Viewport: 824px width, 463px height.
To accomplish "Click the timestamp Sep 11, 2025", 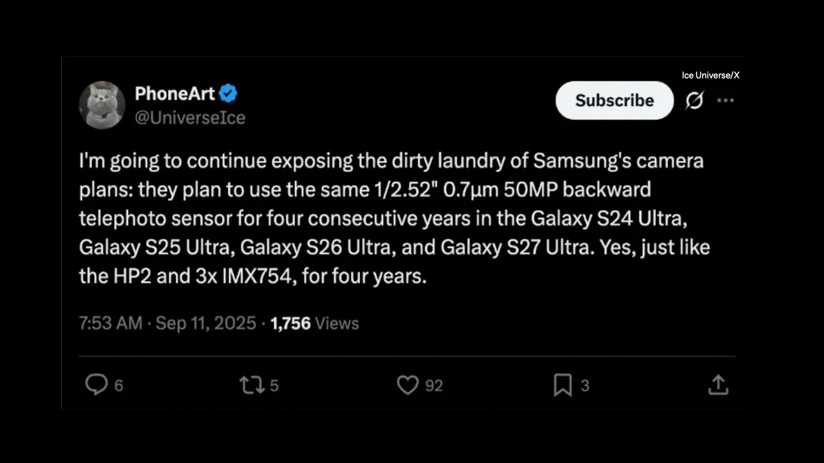I will 205,323.
